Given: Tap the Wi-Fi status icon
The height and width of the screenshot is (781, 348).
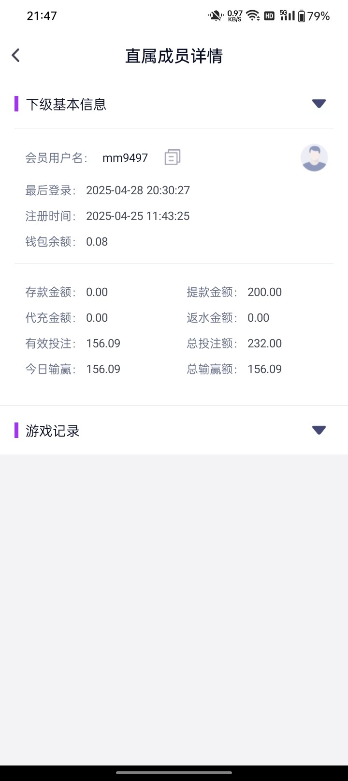Looking at the screenshot, I should [x=253, y=16].
